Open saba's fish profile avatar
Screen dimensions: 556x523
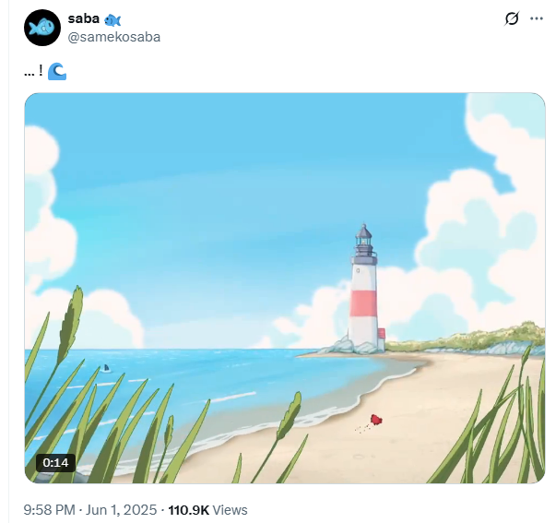(x=42, y=28)
